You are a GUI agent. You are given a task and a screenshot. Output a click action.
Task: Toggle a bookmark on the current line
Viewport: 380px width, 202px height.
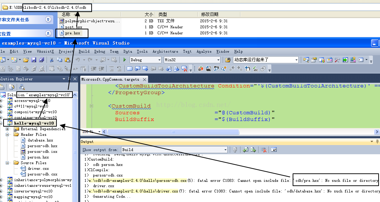[130, 69]
